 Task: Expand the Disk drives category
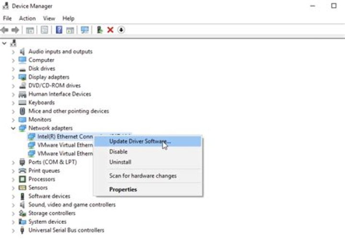(x=13, y=69)
